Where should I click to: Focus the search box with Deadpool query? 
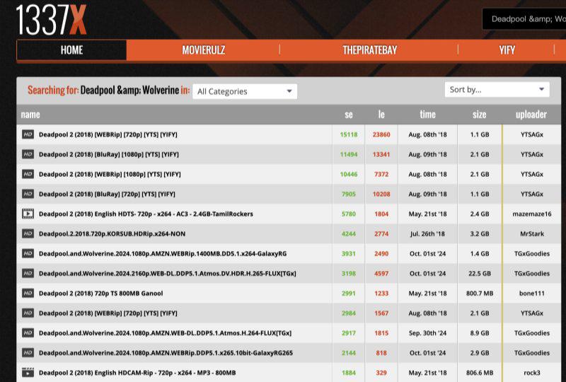524,19
